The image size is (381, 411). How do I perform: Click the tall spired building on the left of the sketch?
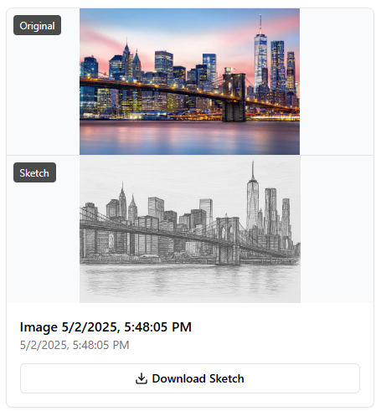pos(122,200)
